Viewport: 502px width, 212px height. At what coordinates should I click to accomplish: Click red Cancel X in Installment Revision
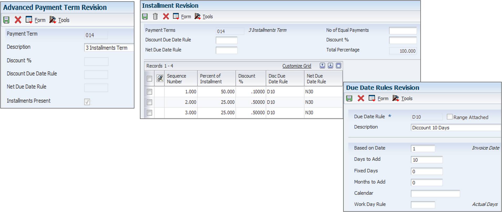coord(166,17)
